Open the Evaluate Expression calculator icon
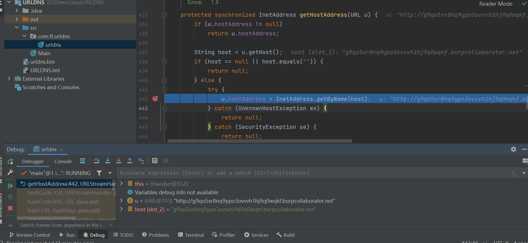The image size is (528, 243). pos(155,161)
